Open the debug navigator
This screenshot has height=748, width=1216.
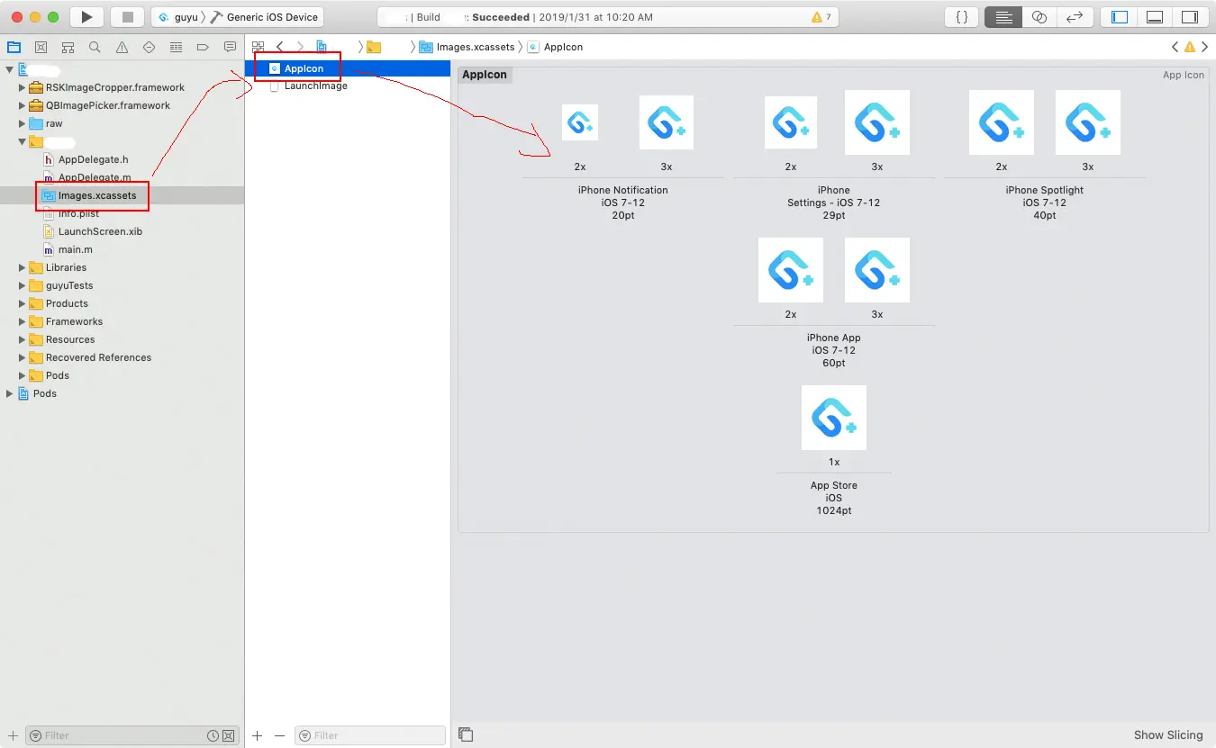click(176, 47)
